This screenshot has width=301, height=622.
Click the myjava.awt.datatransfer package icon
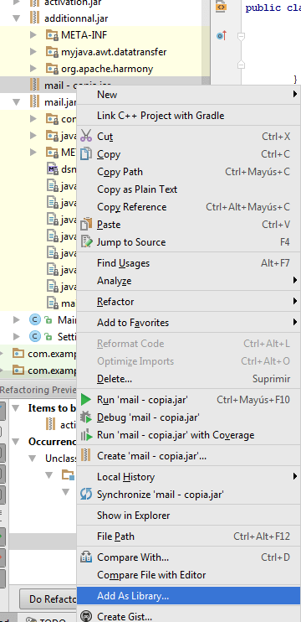52,52
